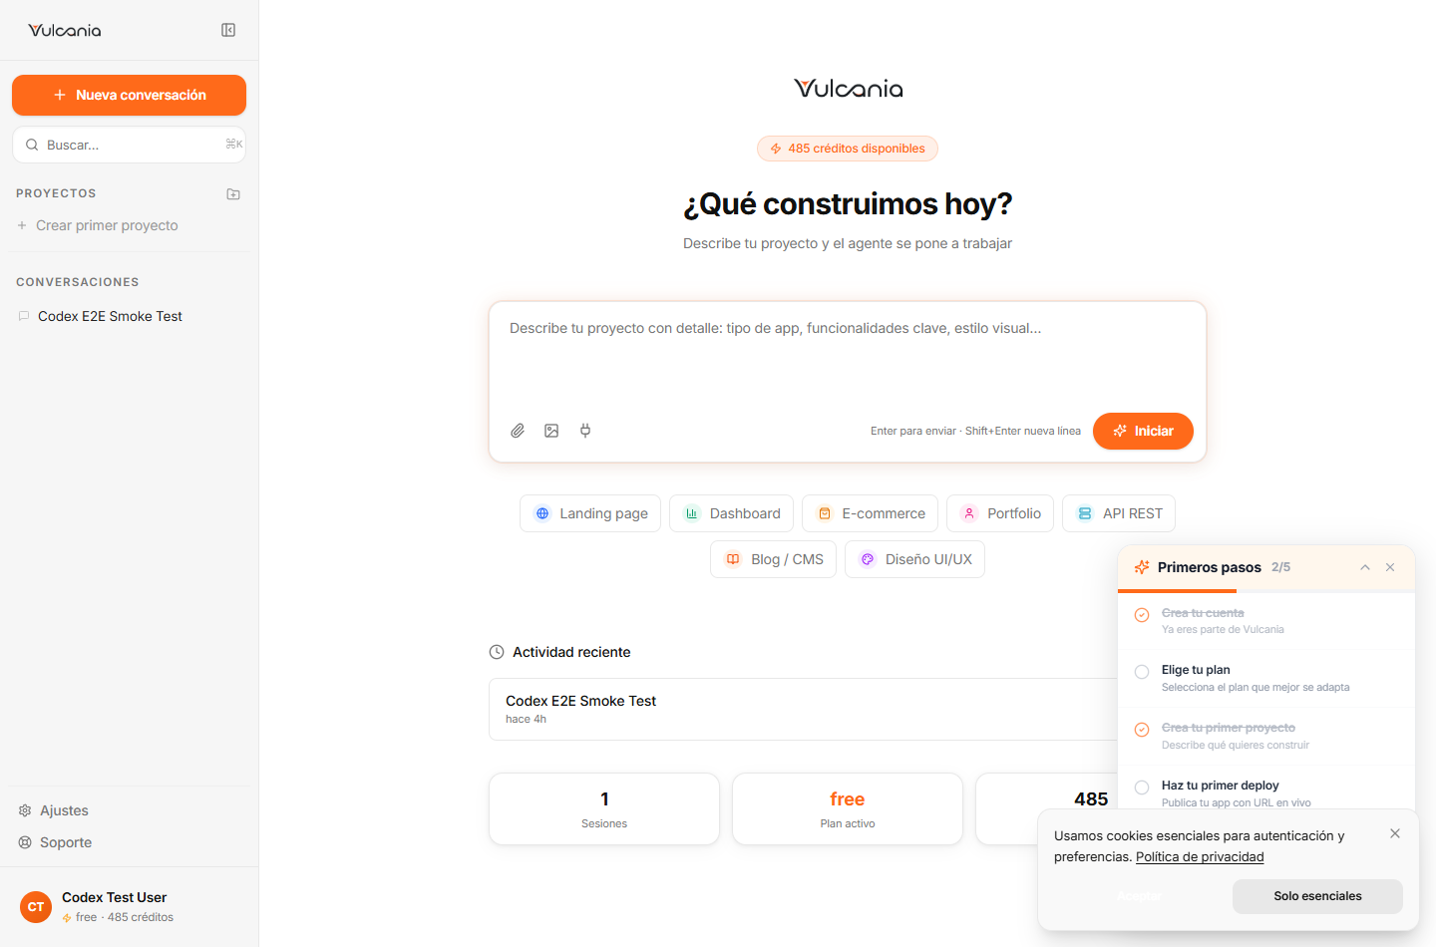Image resolution: width=1436 pixels, height=947 pixels.
Task: Attach a file with paperclip icon
Action: [518, 431]
